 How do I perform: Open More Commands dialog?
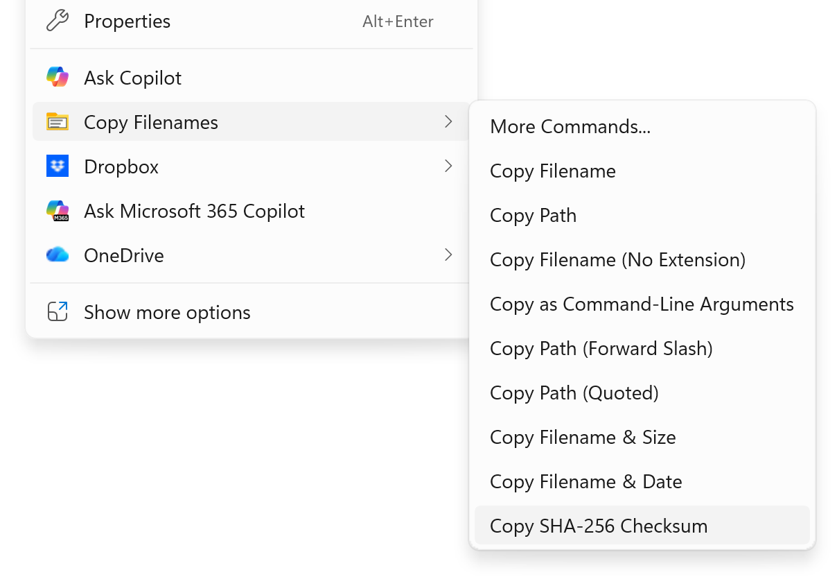pyautogui.click(x=570, y=127)
